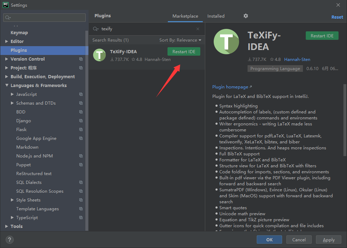Click project-level icon next to Schemas and DTDs
The image size is (347, 248).
point(81,103)
